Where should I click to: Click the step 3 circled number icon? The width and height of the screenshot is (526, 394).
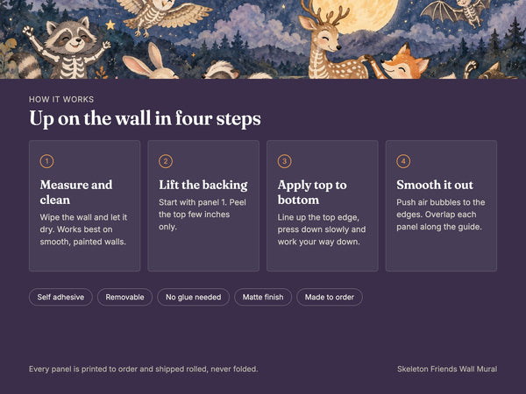pos(284,161)
